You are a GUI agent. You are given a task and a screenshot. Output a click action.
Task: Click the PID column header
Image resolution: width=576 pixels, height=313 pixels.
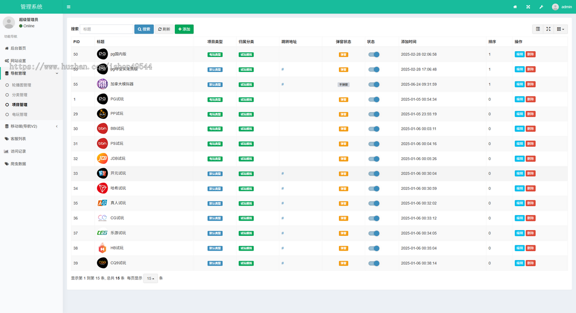click(77, 42)
